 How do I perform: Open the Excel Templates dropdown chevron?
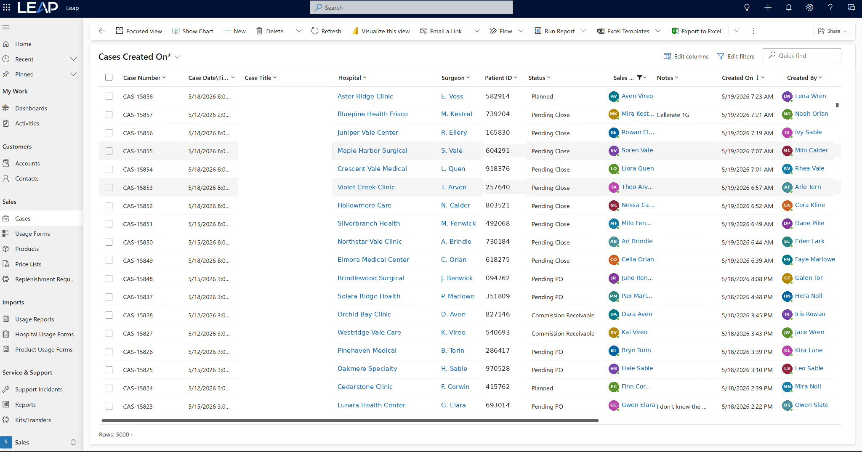point(658,31)
